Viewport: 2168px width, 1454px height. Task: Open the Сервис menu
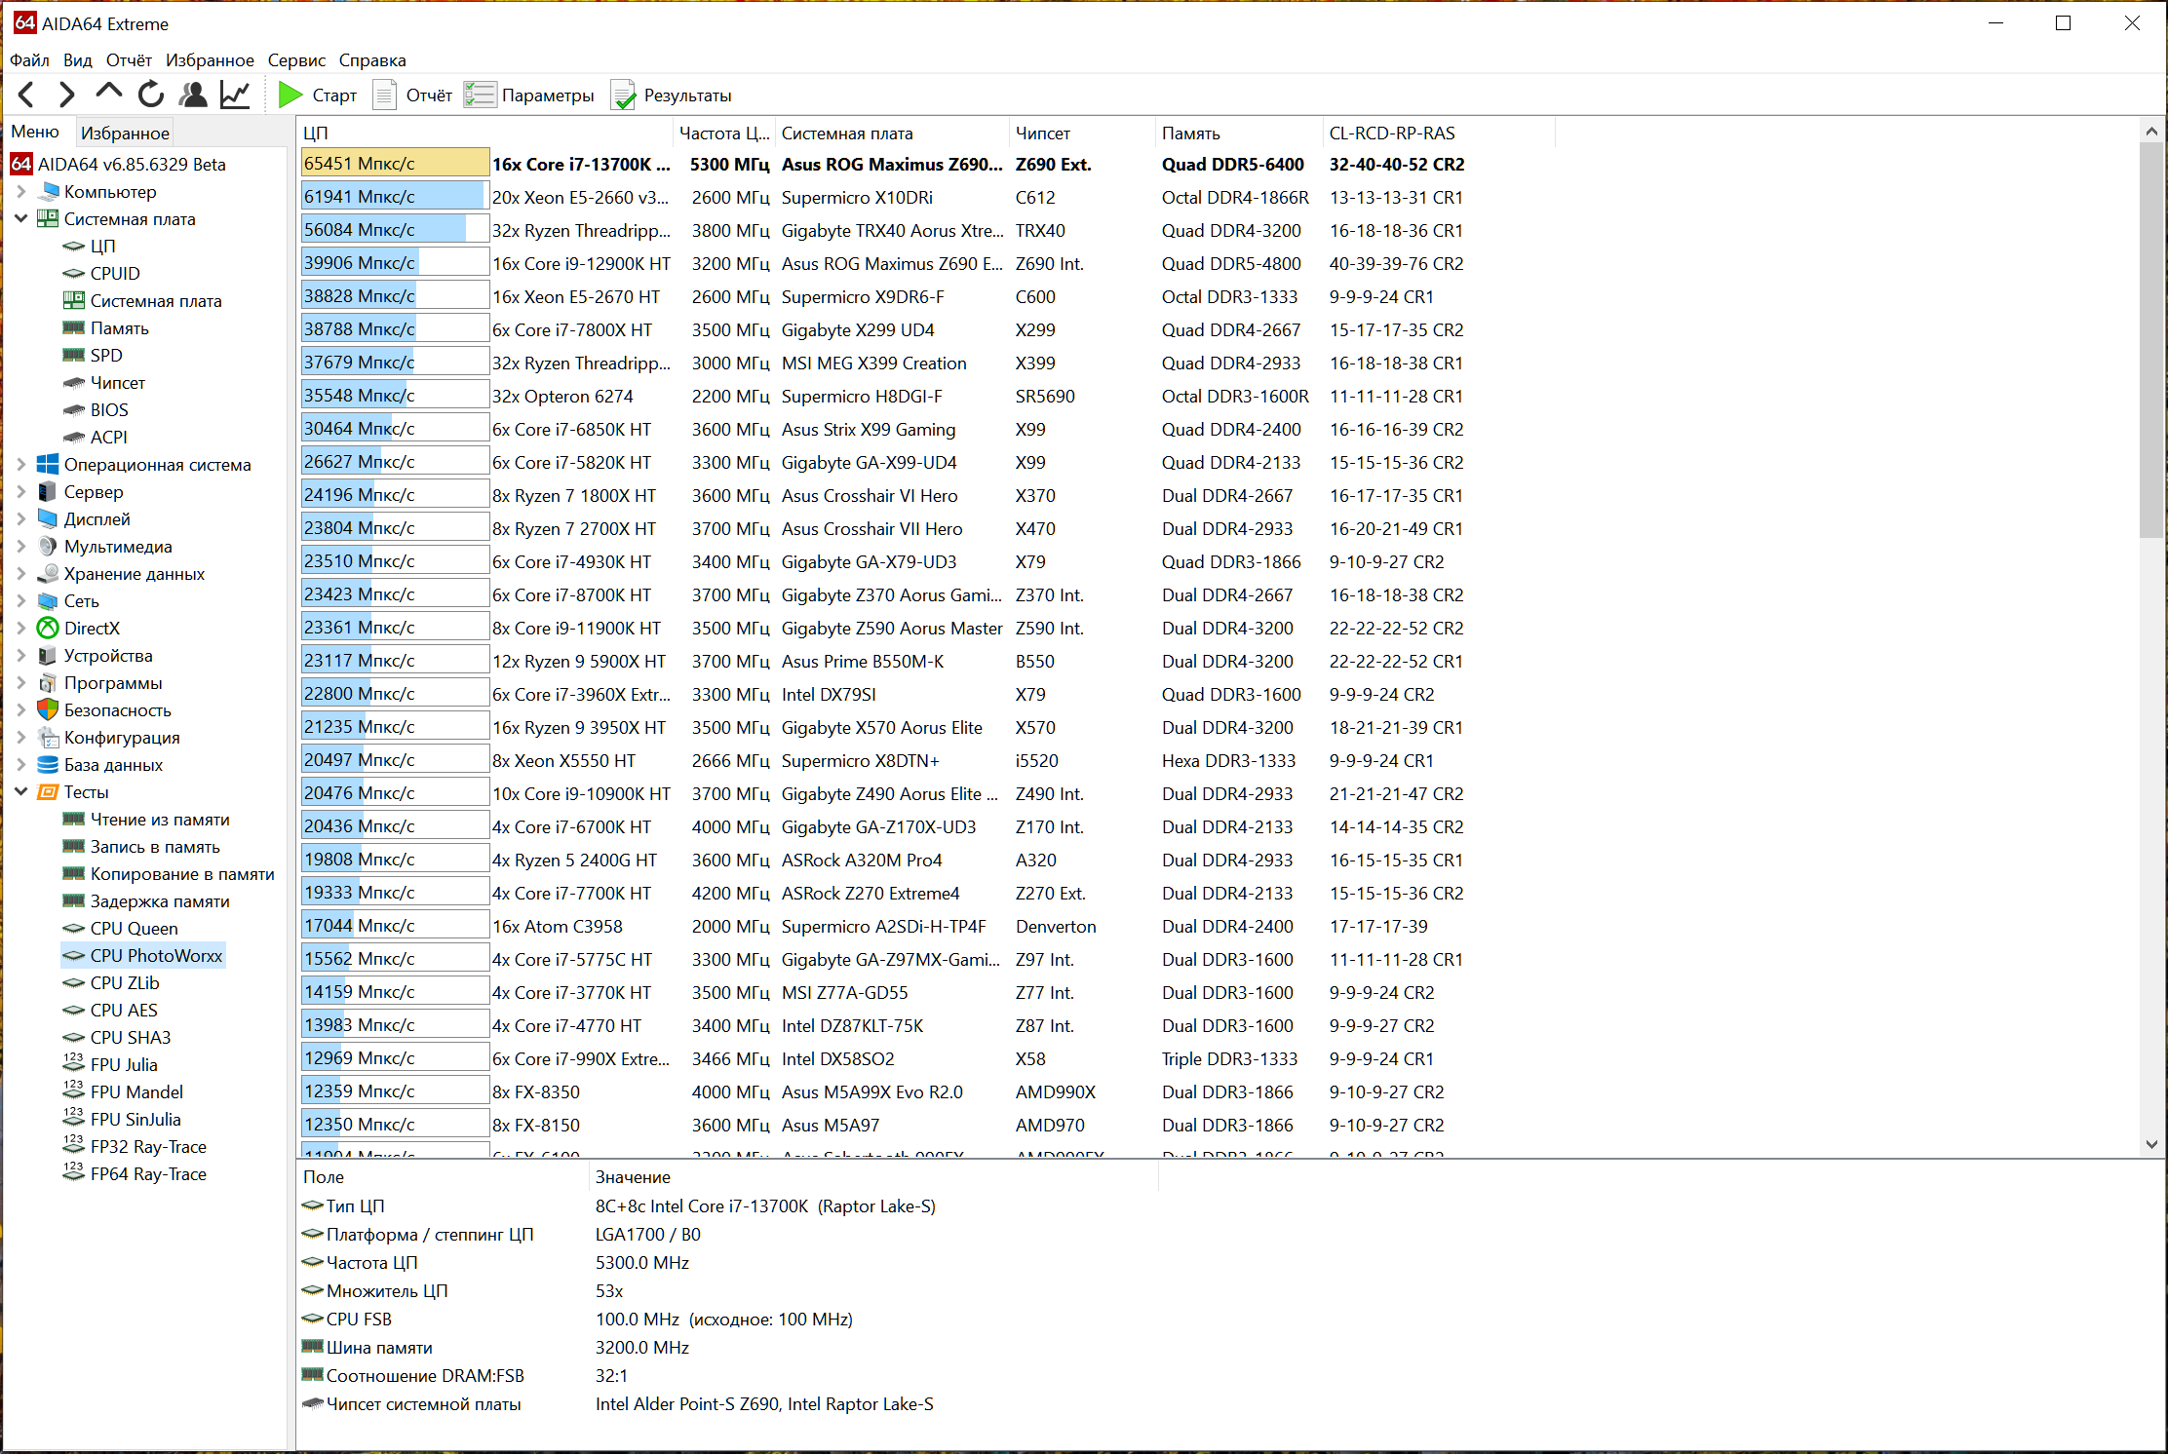coord(296,60)
